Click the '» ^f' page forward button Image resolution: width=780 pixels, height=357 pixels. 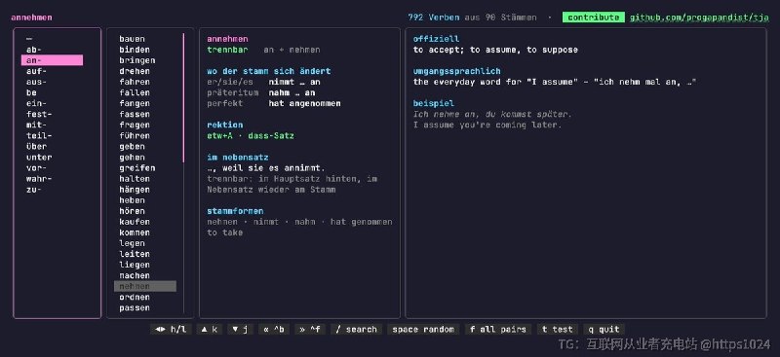coord(309,329)
